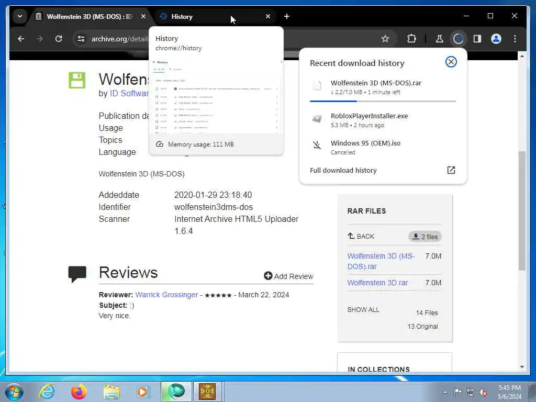
Task: Click BACK in the RAR FILES panel
Action: tap(361, 236)
